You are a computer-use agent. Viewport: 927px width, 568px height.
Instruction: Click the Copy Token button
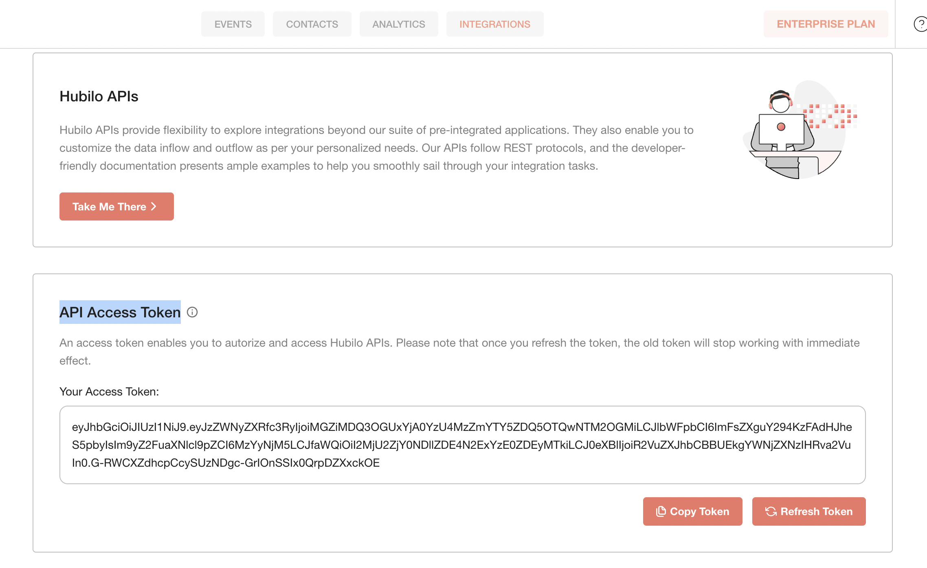pyautogui.click(x=692, y=511)
